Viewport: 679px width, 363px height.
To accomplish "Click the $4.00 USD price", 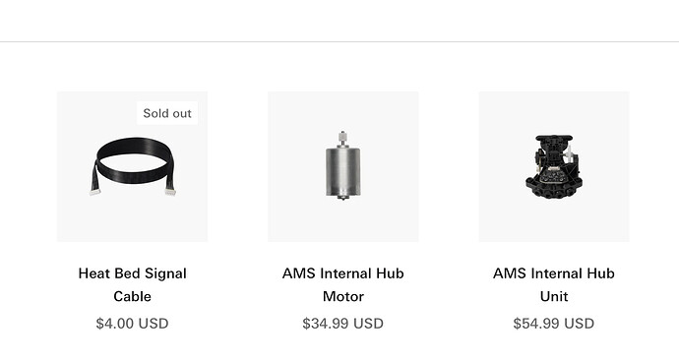I will 133,324.
